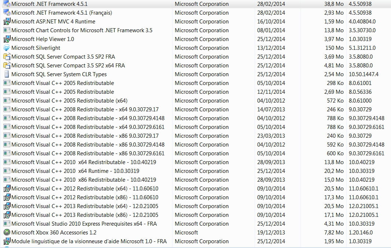
Task: Click the publisher cell reading just 'Microsoft'
Action: point(186,232)
